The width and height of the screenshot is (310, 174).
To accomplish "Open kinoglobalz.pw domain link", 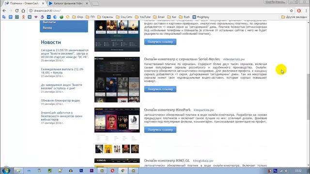I will (203, 160).
